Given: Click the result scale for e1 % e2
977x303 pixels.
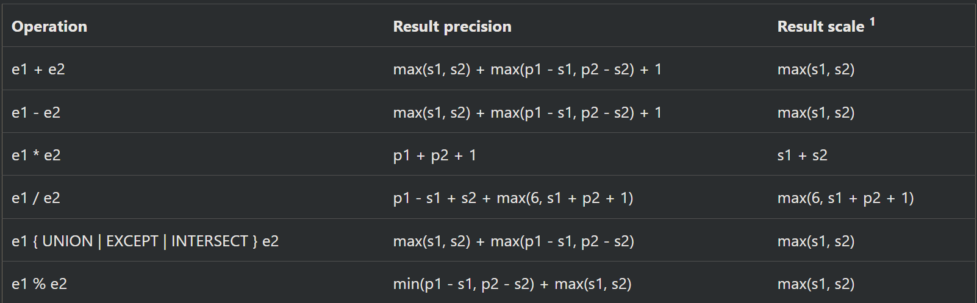Looking at the screenshot, I should coord(815,284).
